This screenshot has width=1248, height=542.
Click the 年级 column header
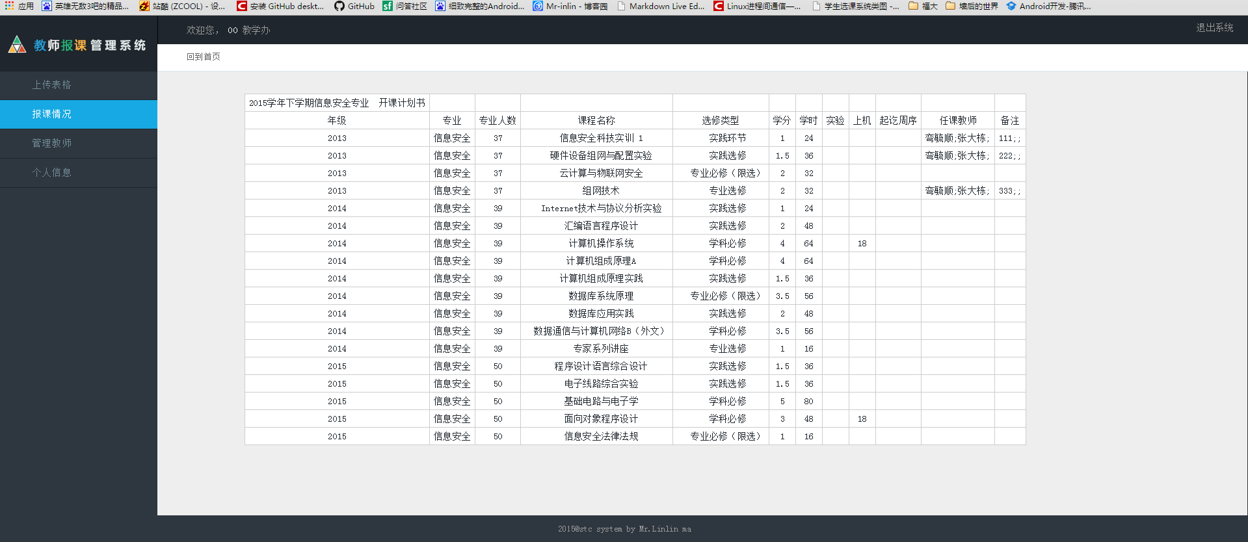(x=337, y=120)
